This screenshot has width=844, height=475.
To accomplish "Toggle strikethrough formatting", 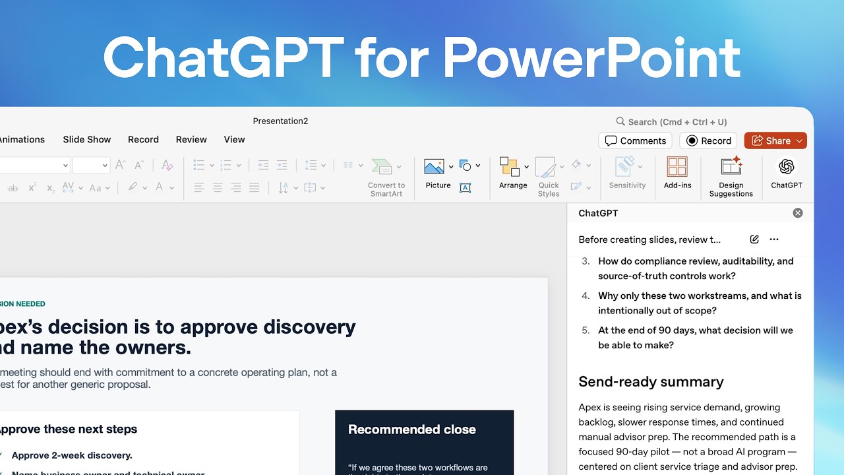I will click(x=13, y=188).
